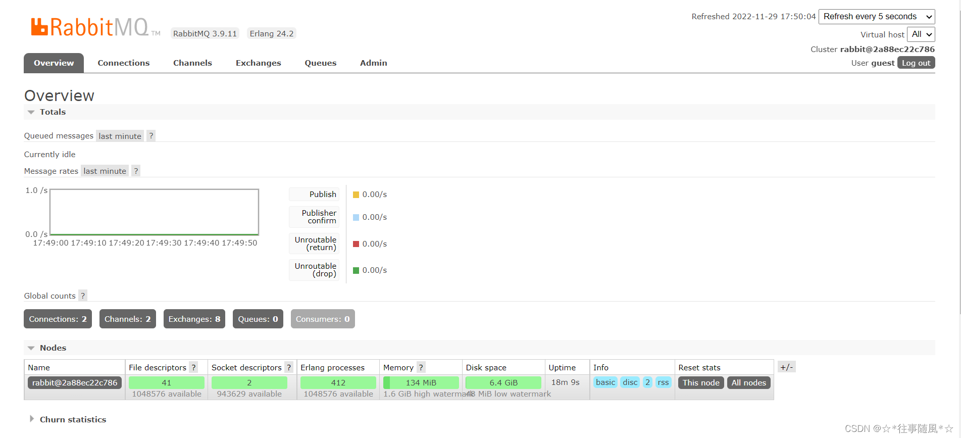This screenshot has height=438, width=961.
Task: Click the Uptime value 18m 9s
Action: click(566, 382)
